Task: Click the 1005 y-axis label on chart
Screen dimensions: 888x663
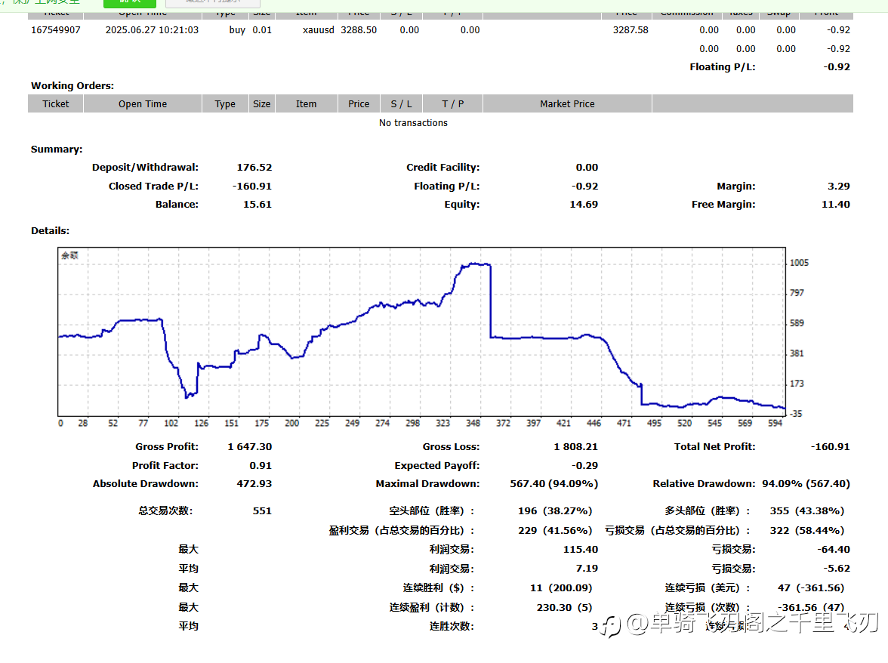Action: 799,263
